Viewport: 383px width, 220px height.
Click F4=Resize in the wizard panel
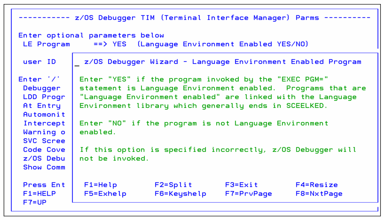tap(317, 185)
